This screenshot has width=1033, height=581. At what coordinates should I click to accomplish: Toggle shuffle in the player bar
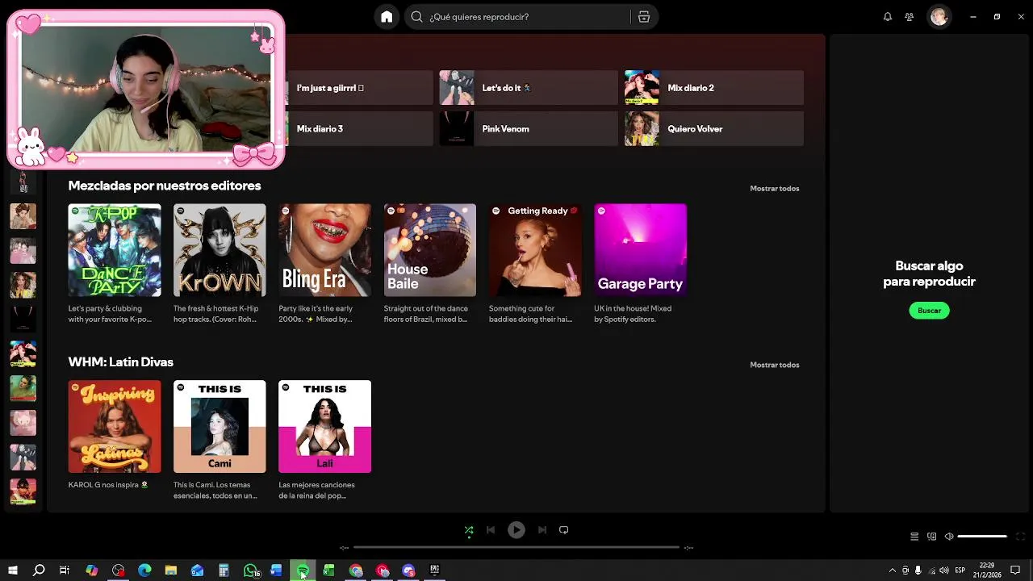(469, 530)
